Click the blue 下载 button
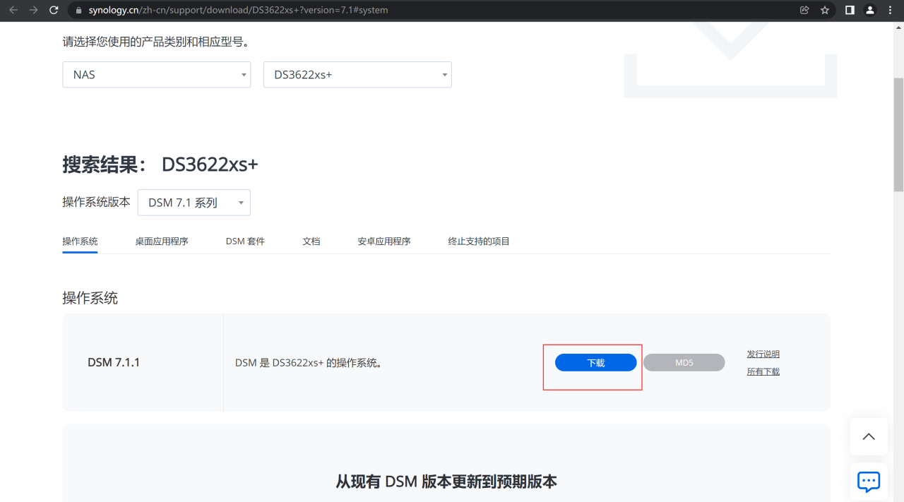Screen dimensions: 904x502 click(x=595, y=363)
